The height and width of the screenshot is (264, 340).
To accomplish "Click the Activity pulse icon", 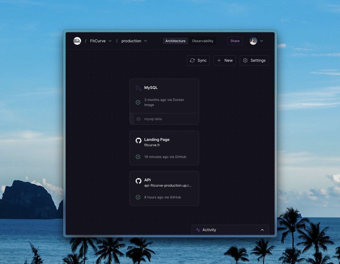I will (x=198, y=230).
